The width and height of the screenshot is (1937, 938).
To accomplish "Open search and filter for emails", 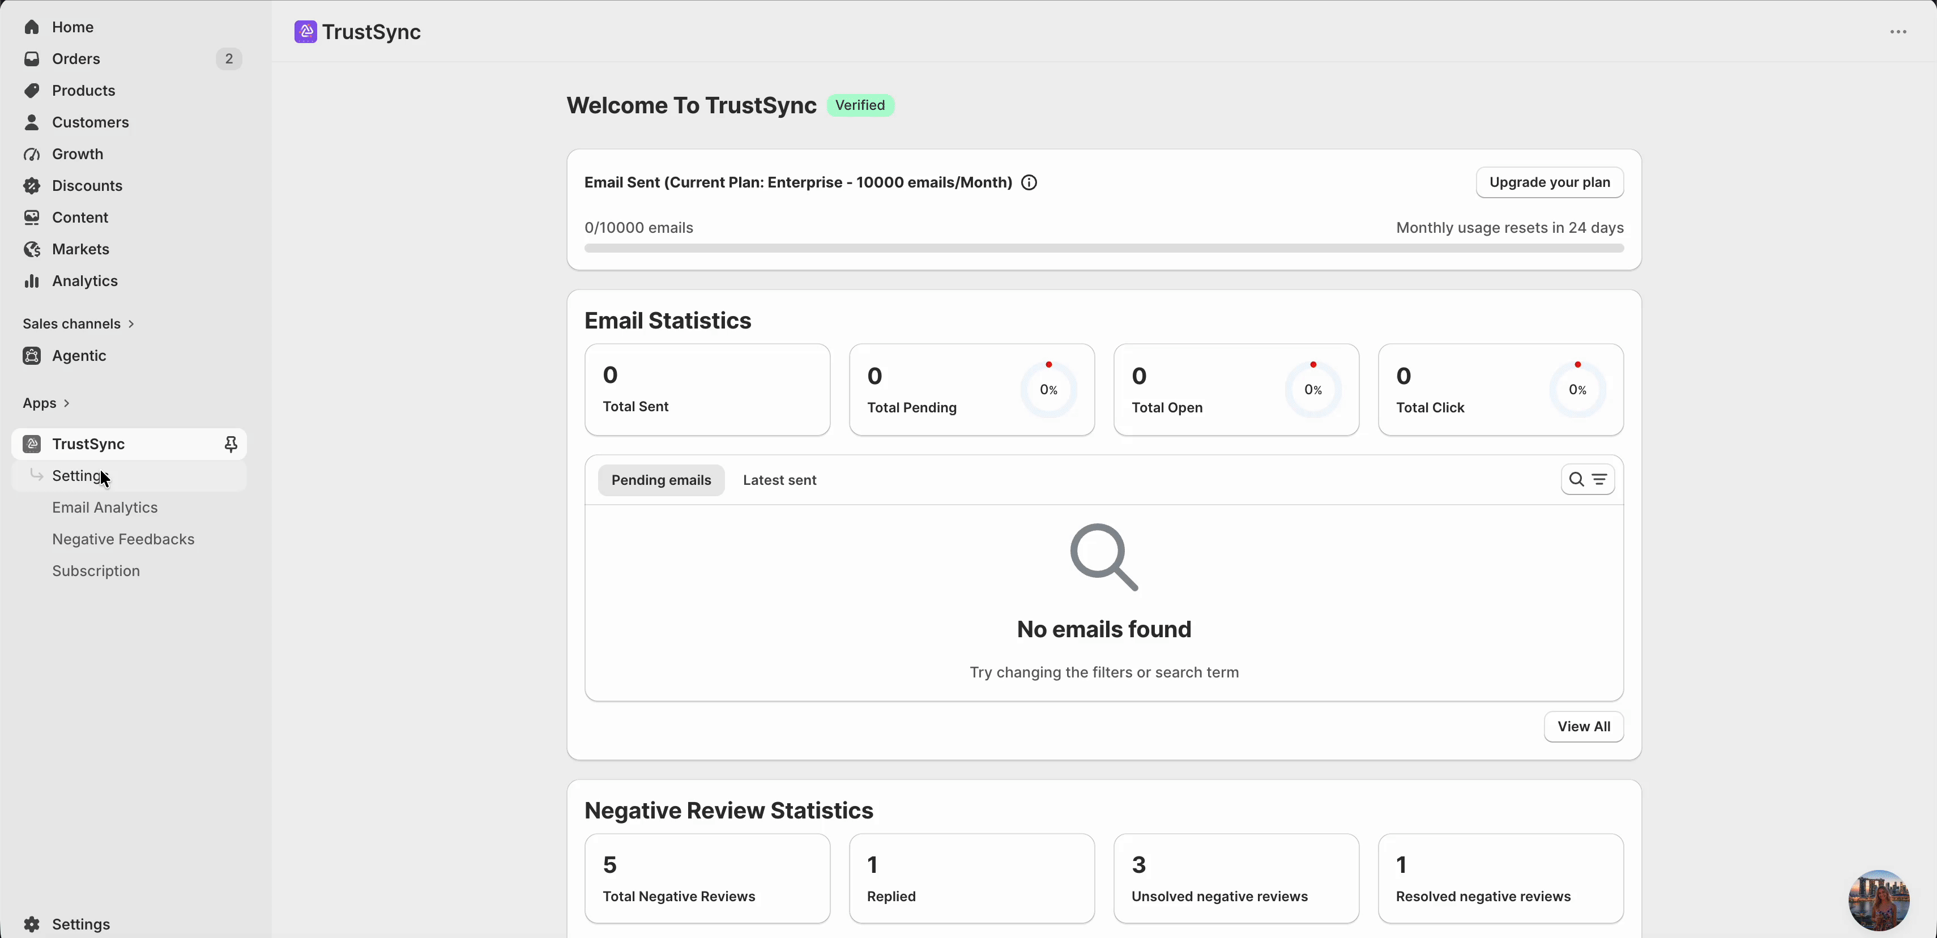I will [1588, 479].
